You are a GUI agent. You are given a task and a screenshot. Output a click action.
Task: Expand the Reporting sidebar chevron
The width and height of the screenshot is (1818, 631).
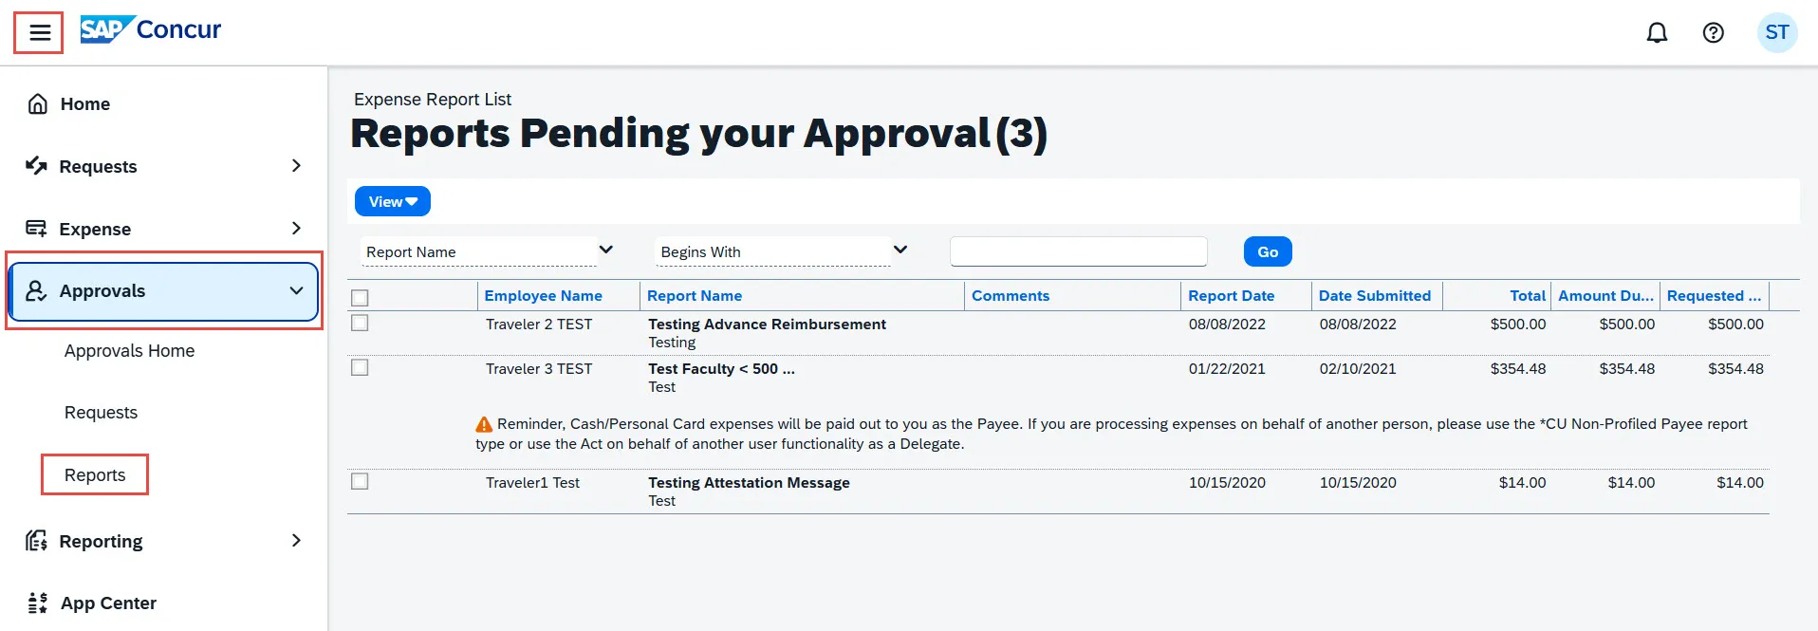pyautogui.click(x=296, y=541)
